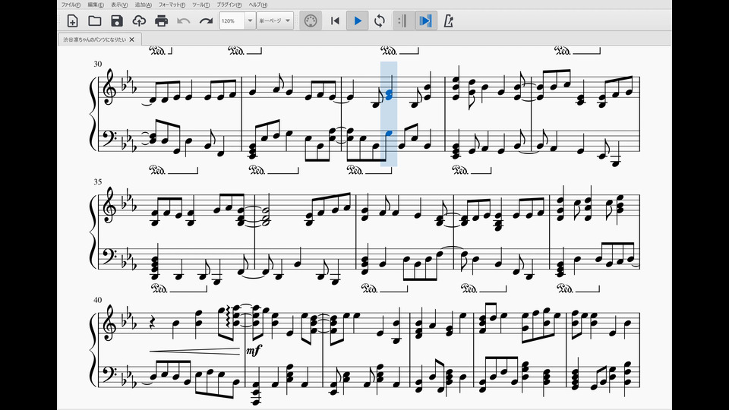The width and height of the screenshot is (729, 410).
Task: Select the crescendo hairpin in measure 40
Action: [x=195, y=351]
